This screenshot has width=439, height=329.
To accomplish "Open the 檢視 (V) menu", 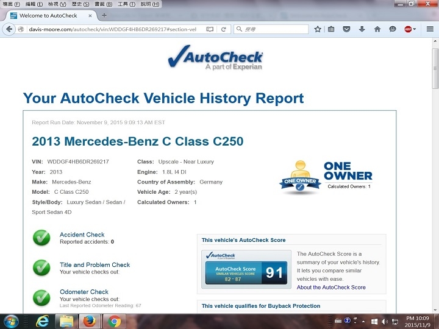I will (x=57, y=4).
